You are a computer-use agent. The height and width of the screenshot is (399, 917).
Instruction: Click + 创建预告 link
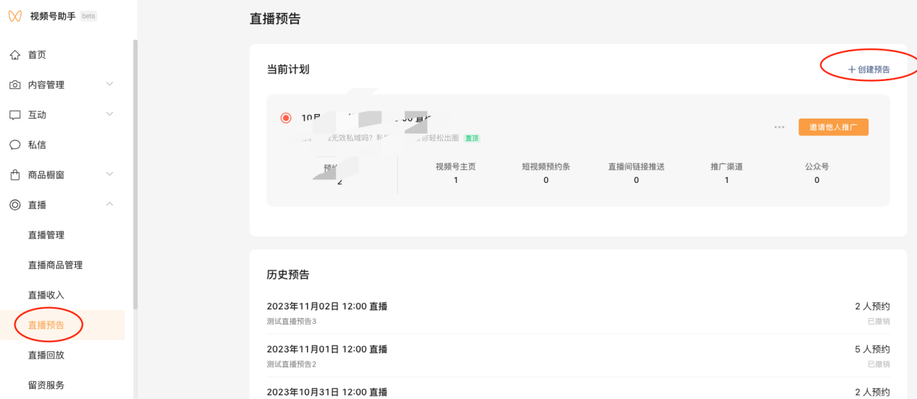(869, 69)
